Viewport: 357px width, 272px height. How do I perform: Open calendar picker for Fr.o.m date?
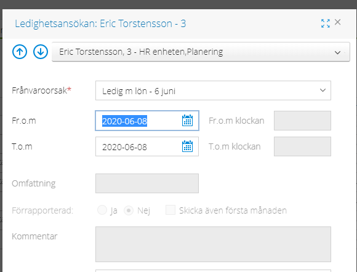[187, 121]
